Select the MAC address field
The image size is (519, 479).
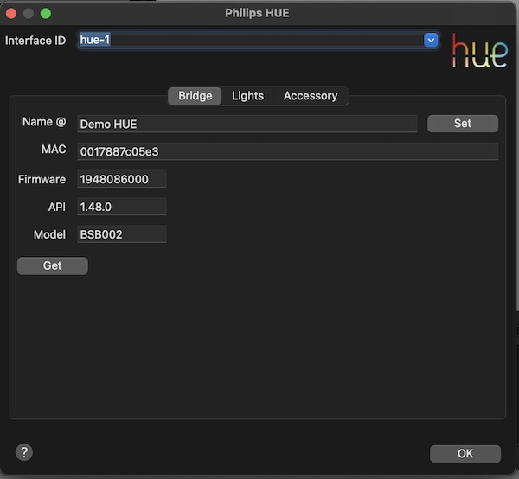point(287,151)
